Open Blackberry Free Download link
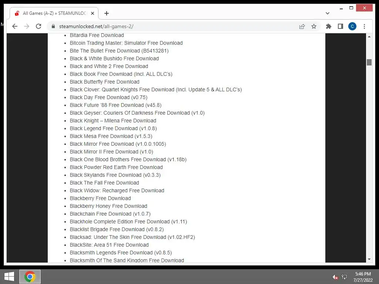 tap(100, 198)
